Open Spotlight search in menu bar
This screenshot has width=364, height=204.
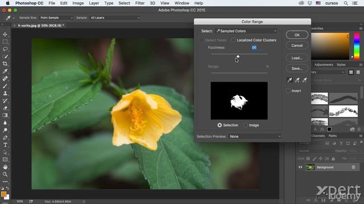click(x=346, y=3)
